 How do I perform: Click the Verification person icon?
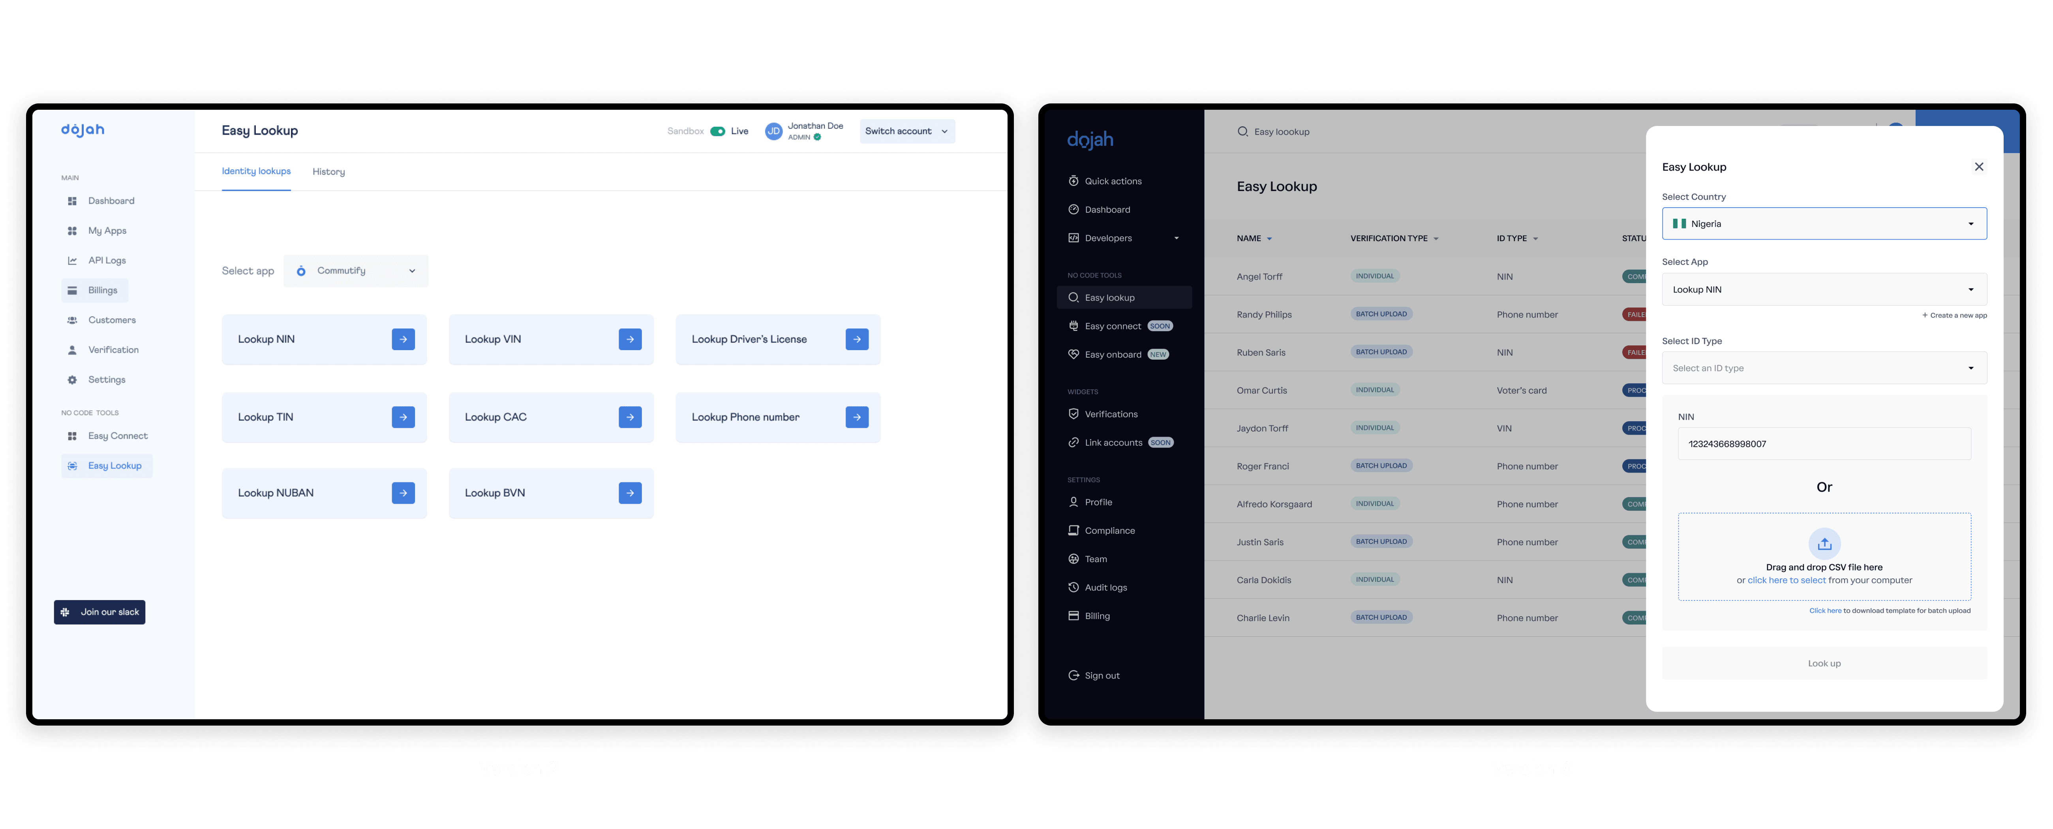click(x=73, y=350)
